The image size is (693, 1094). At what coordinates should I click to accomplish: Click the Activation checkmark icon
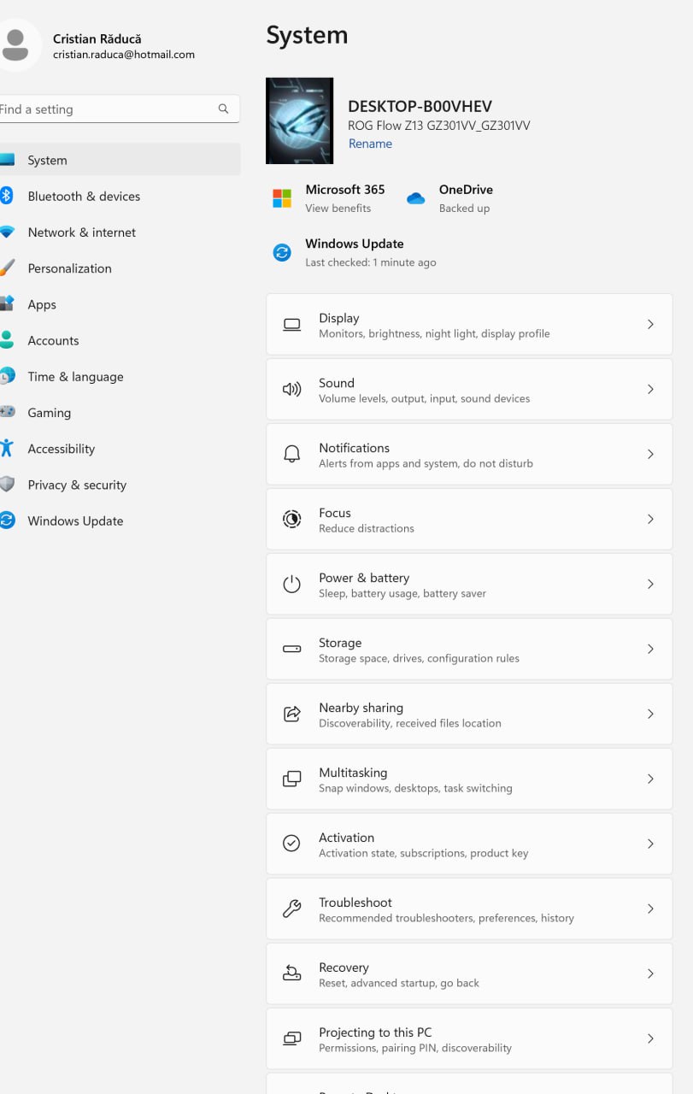coord(291,844)
